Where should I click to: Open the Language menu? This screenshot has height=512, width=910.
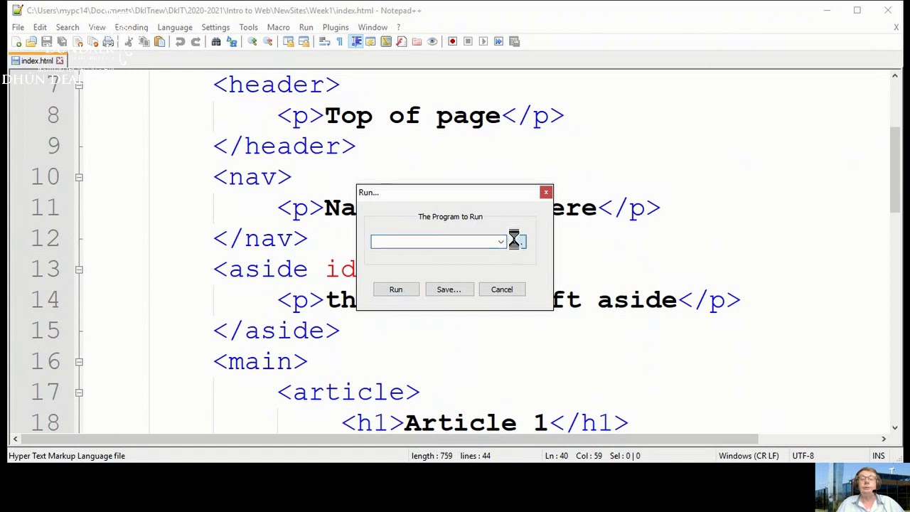click(x=175, y=27)
